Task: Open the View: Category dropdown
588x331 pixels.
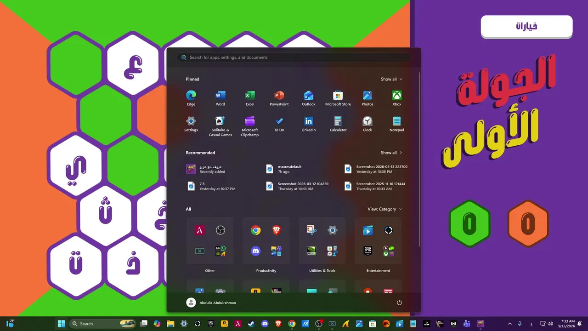Action: pyautogui.click(x=385, y=209)
